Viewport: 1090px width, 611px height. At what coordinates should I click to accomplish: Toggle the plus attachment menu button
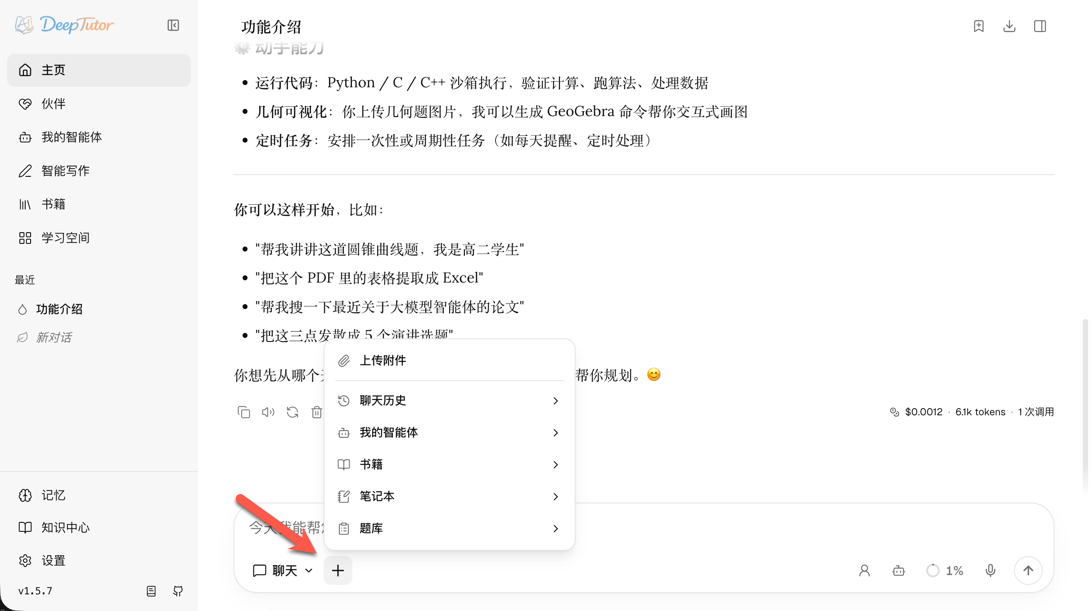[x=338, y=571]
